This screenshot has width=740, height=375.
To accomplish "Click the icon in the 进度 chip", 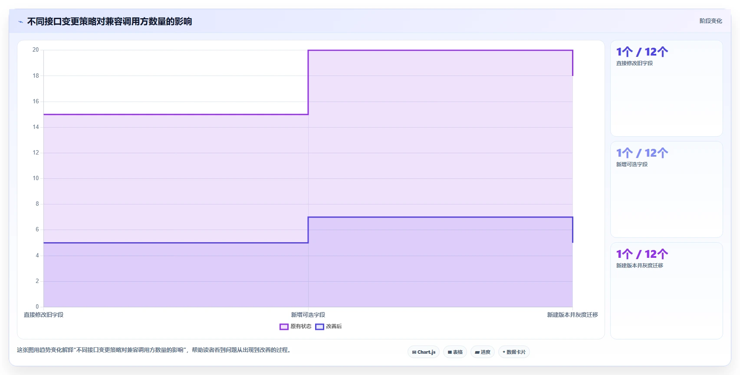I will (477, 352).
